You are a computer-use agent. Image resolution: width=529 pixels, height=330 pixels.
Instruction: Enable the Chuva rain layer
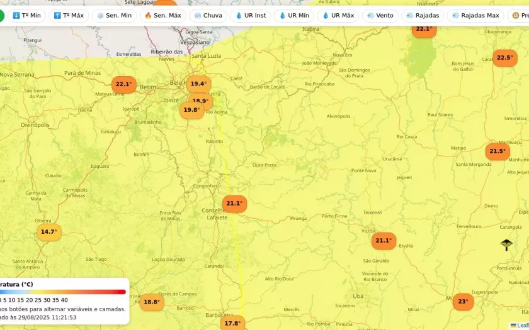click(208, 15)
